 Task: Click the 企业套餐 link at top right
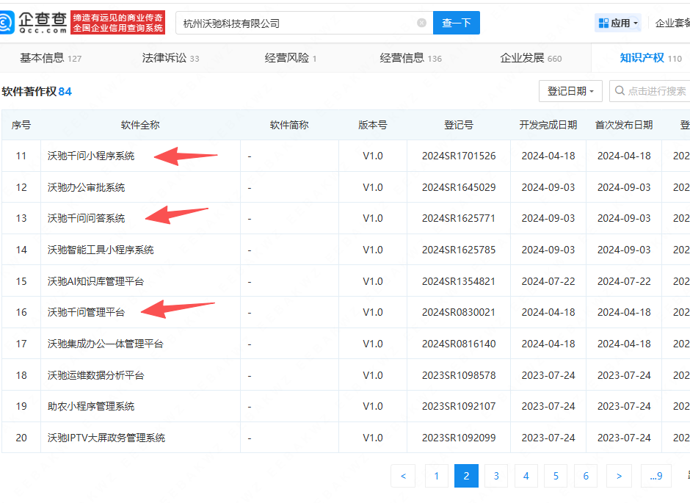tap(672, 23)
